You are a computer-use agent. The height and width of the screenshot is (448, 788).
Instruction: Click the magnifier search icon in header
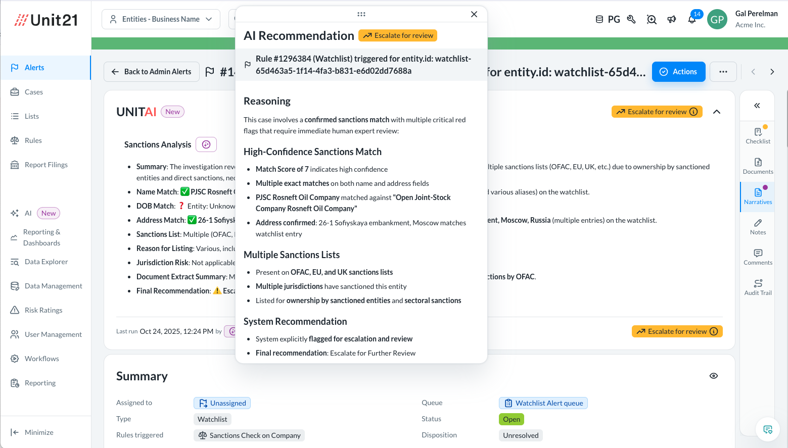(x=652, y=20)
